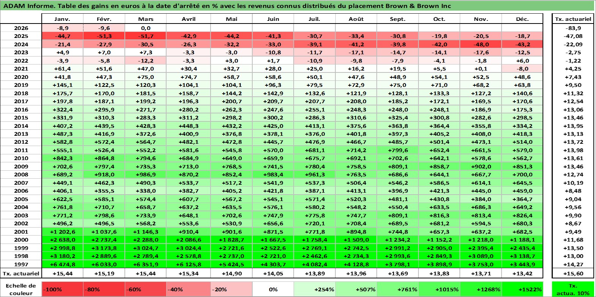Click the Tx. actuariel column header at right
The width and height of the screenshot is (596, 297).
pyautogui.click(x=573, y=19)
